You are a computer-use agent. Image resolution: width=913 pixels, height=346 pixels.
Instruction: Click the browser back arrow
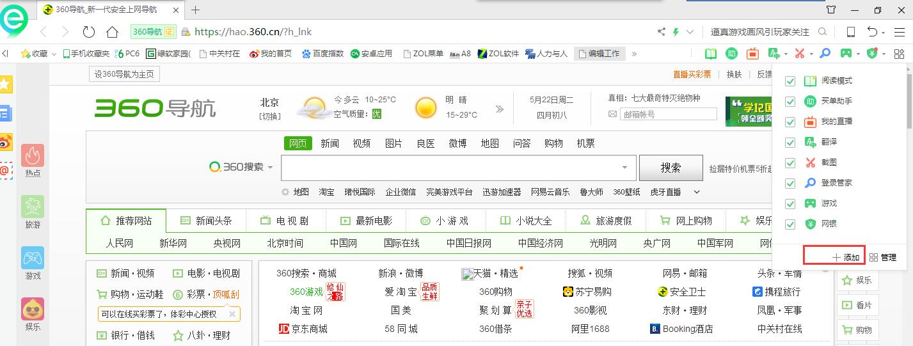click(44, 32)
